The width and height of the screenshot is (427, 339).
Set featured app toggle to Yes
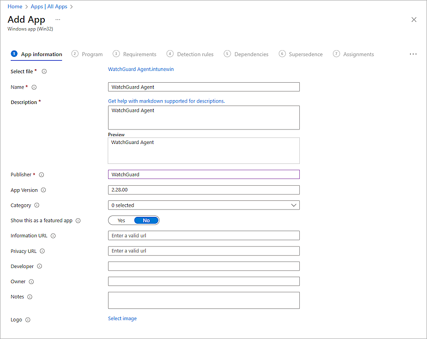point(121,220)
